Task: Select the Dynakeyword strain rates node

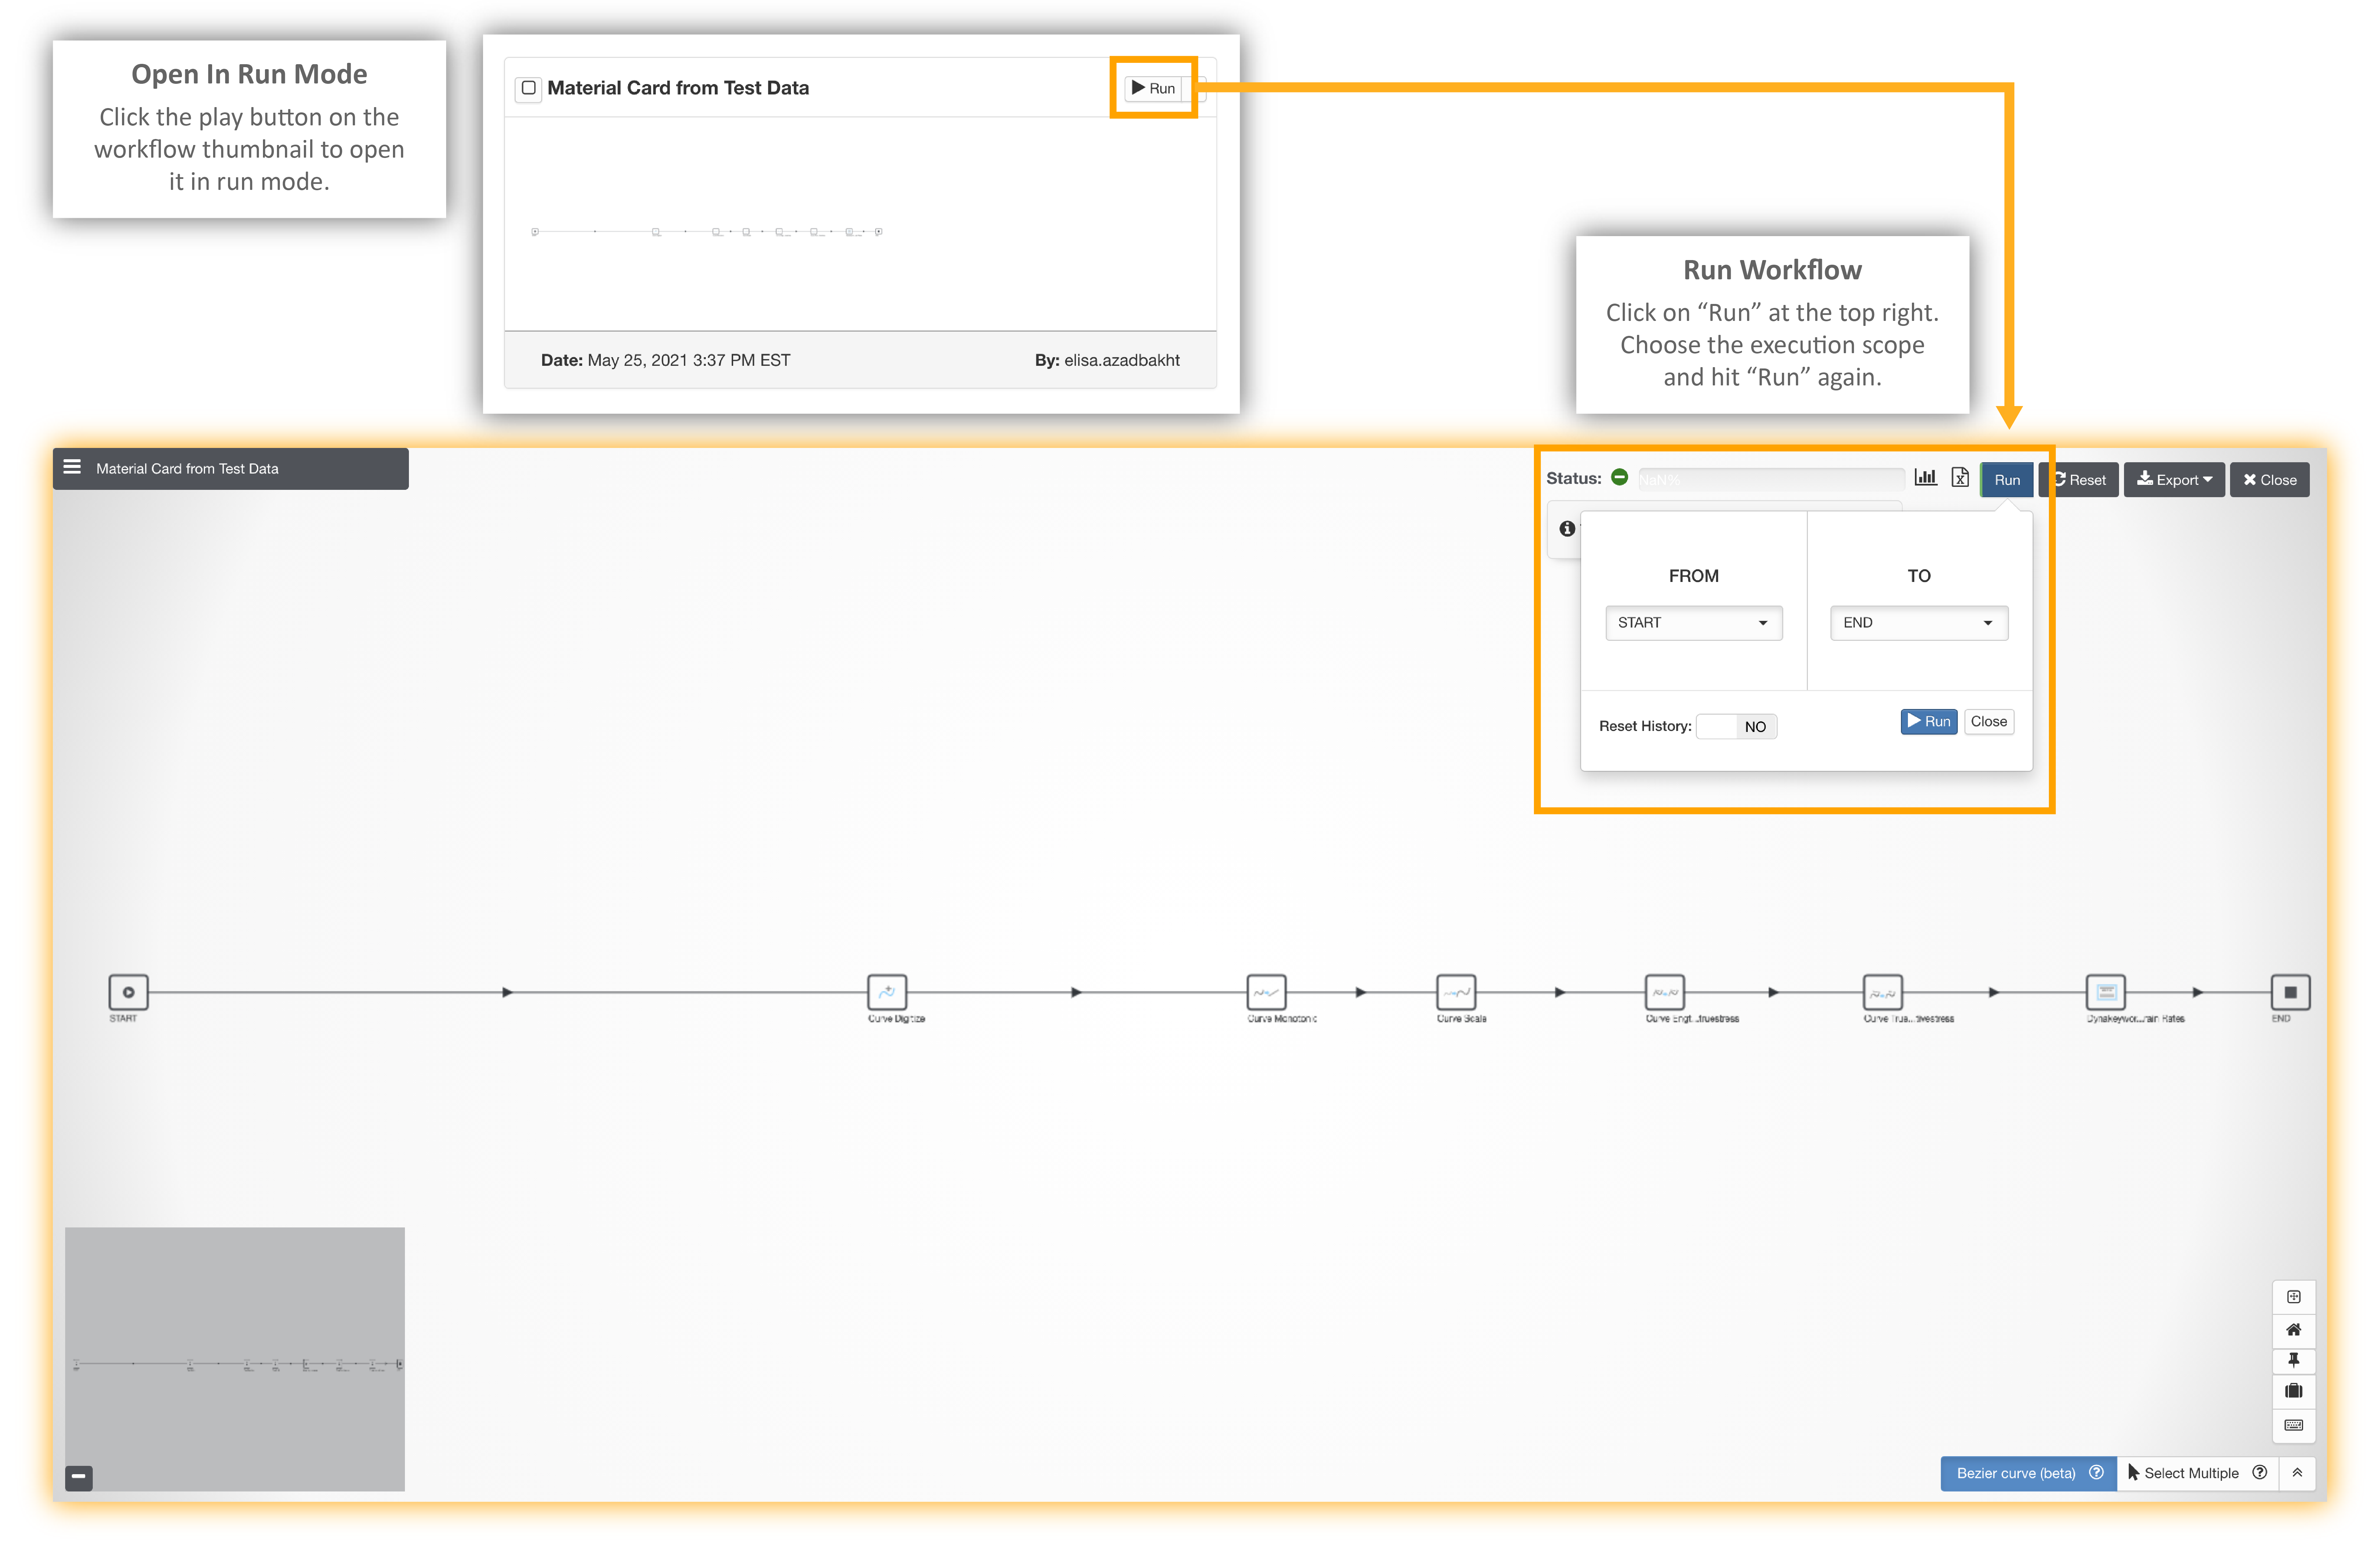Action: pos(2106,992)
